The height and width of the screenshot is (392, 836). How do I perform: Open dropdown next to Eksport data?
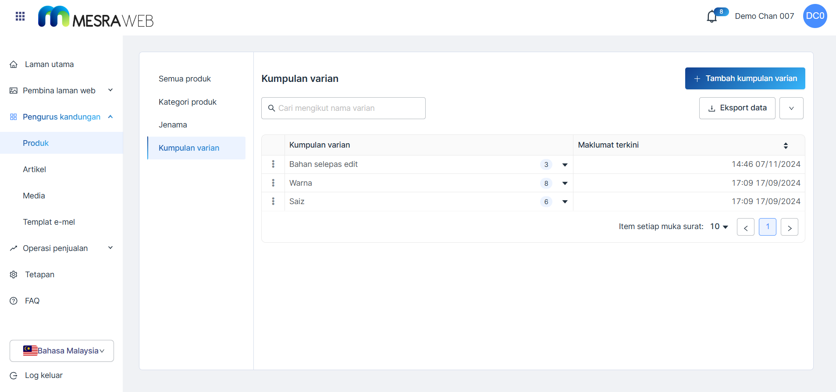point(791,108)
